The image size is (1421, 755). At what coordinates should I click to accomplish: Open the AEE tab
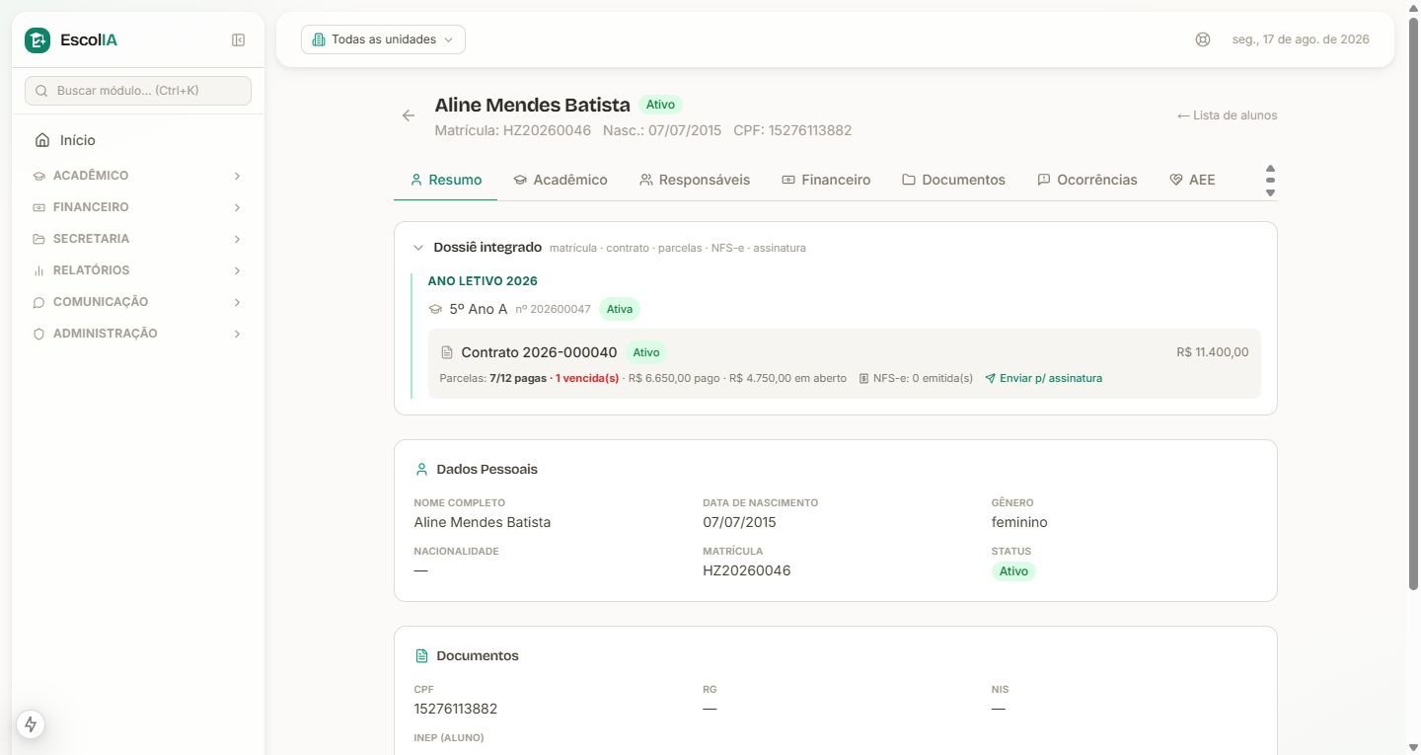coord(1192,180)
